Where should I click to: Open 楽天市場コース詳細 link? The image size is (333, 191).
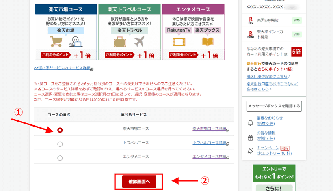(209, 129)
